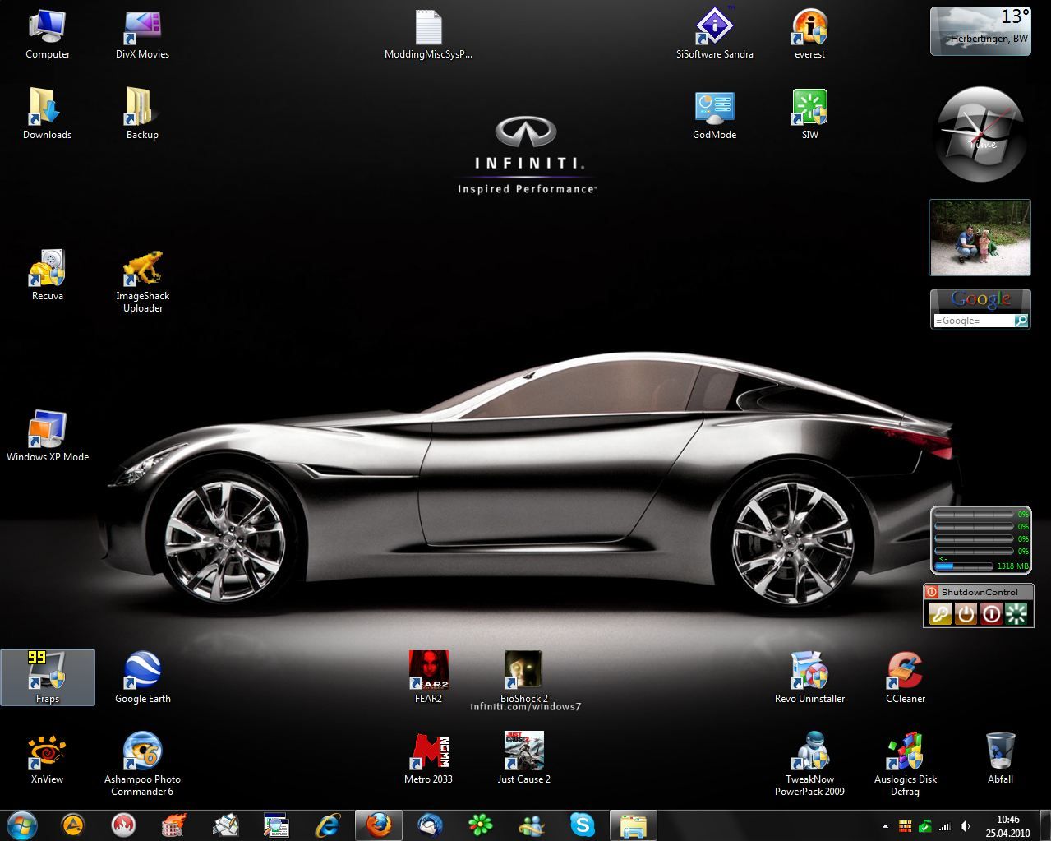
Task: Open the orange AIMP taskbar icon
Action: point(73,825)
